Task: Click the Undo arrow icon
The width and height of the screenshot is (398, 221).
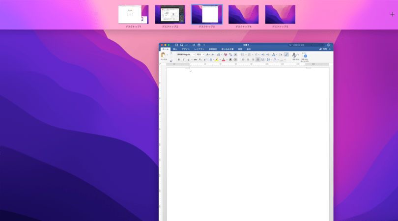Action: [187, 45]
